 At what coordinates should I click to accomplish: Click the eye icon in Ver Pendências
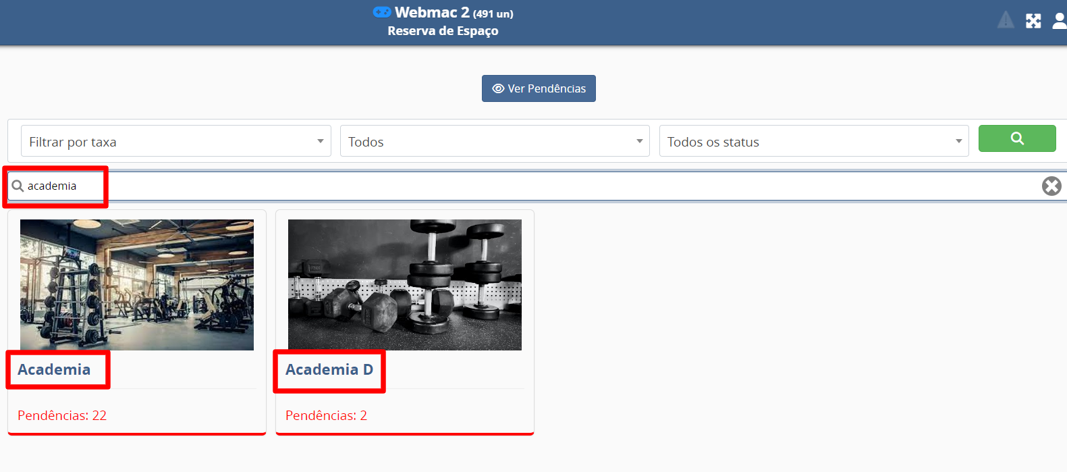(498, 88)
